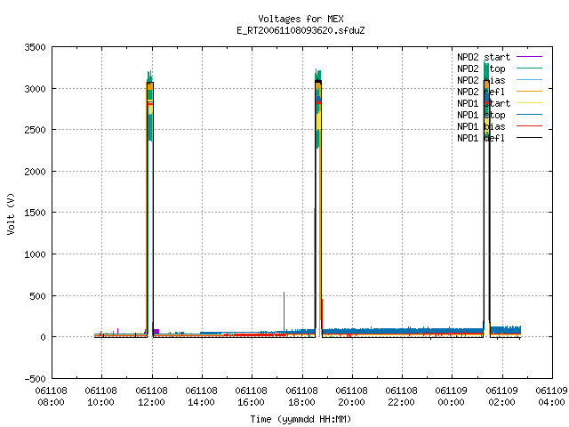Click the 'NPD2 bias' legend label
Screen dimensions: 569x427
point(481,80)
